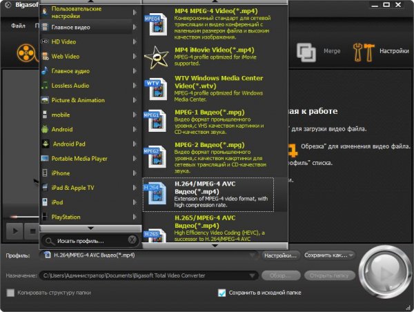Click the iPhone device icon
414x312 pixels.
[x=45, y=173]
